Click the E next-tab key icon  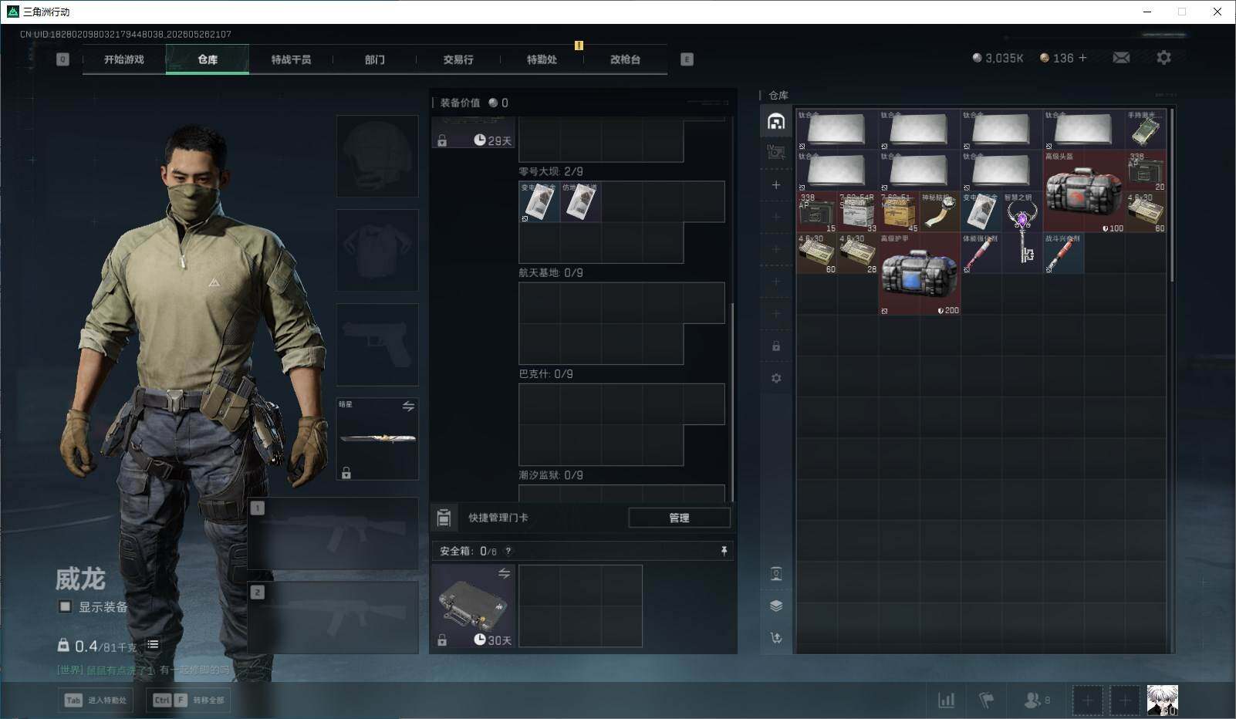tap(687, 59)
